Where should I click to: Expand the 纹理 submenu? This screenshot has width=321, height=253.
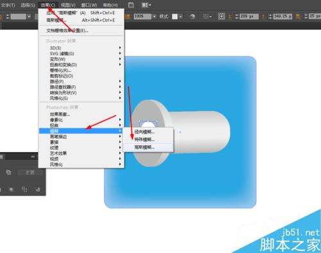coord(81,148)
